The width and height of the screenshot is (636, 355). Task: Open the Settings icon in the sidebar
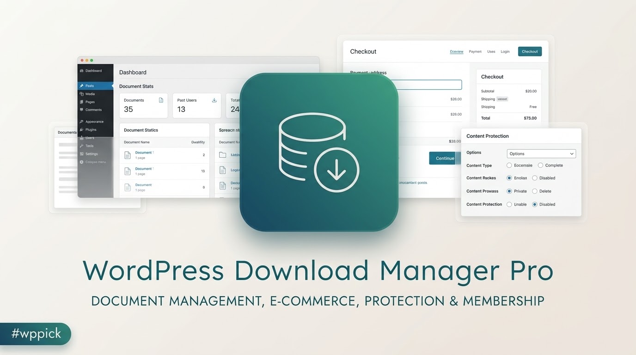82,154
